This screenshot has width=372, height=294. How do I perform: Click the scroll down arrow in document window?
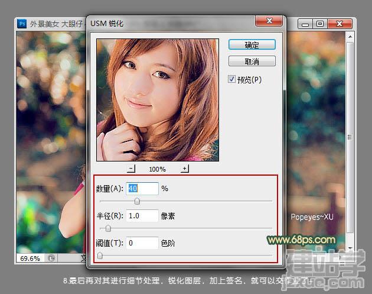coord(350,248)
